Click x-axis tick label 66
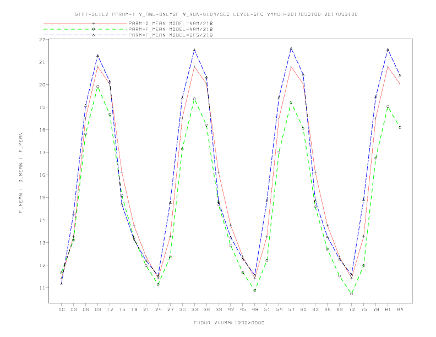 pos(328,309)
